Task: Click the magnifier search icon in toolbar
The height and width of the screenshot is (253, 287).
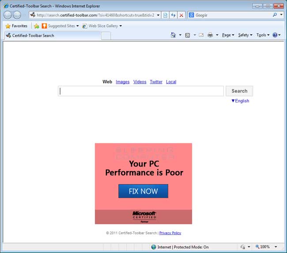Action: [275, 15]
